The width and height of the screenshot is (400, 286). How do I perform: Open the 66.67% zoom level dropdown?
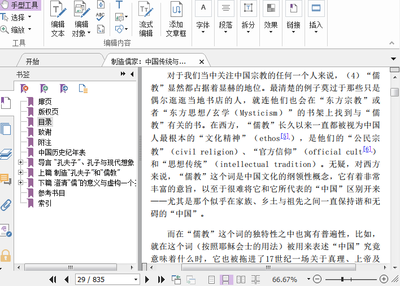[x=308, y=279]
